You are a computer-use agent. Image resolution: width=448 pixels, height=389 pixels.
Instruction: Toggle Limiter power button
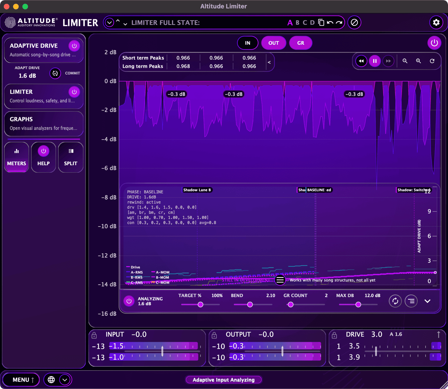pos(74,92)
